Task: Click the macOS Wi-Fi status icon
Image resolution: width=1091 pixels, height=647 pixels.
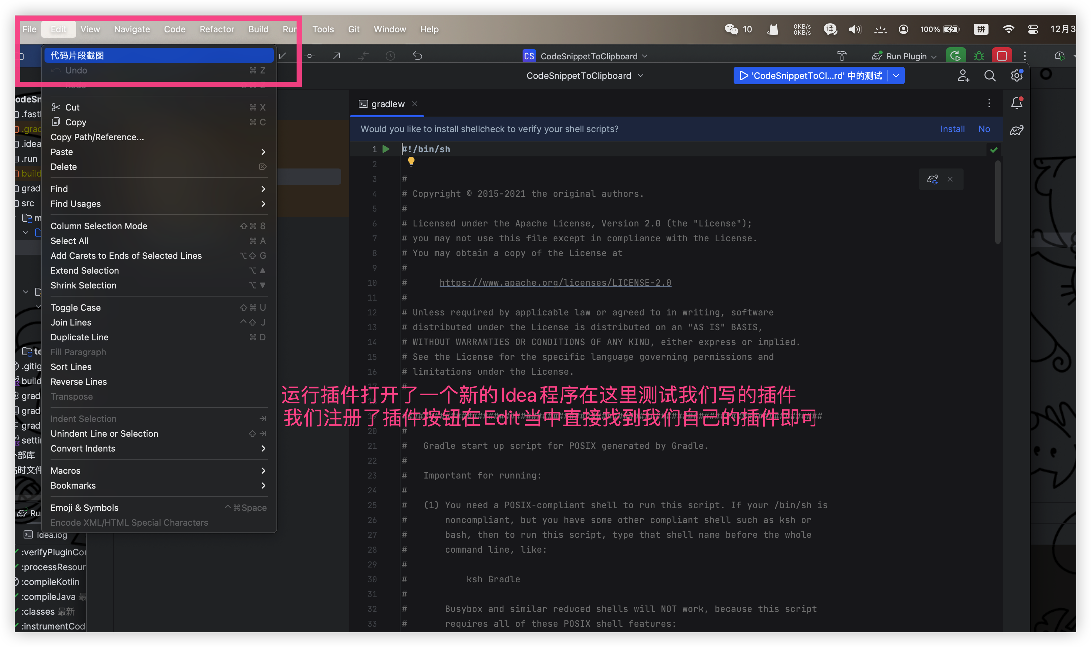Action: tap(1008, 29)
